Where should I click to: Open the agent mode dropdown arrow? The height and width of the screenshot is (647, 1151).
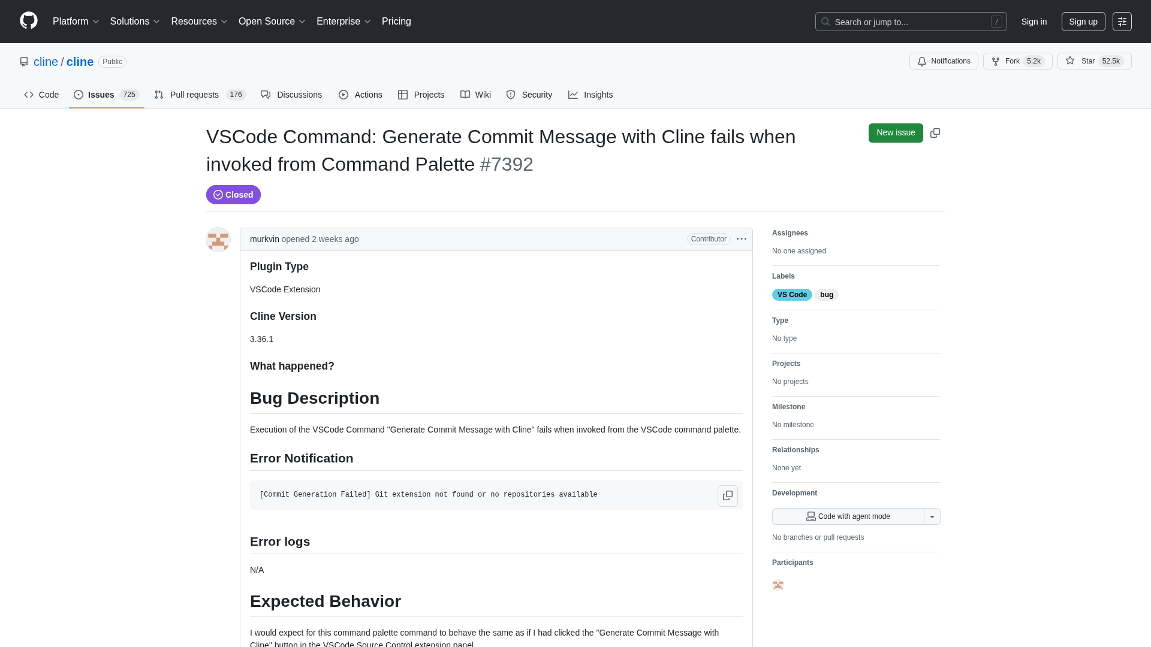pyautogui.click(x=932, y=516)
